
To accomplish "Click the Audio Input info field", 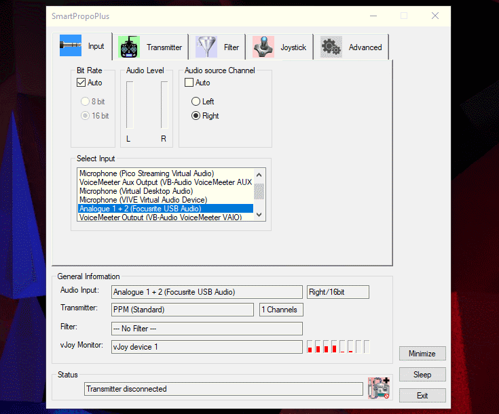I will [x=207, y=292].
